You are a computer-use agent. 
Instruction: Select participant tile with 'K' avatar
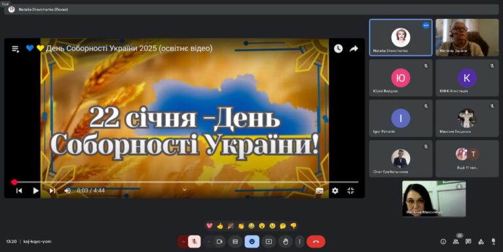tap(467, 78)
